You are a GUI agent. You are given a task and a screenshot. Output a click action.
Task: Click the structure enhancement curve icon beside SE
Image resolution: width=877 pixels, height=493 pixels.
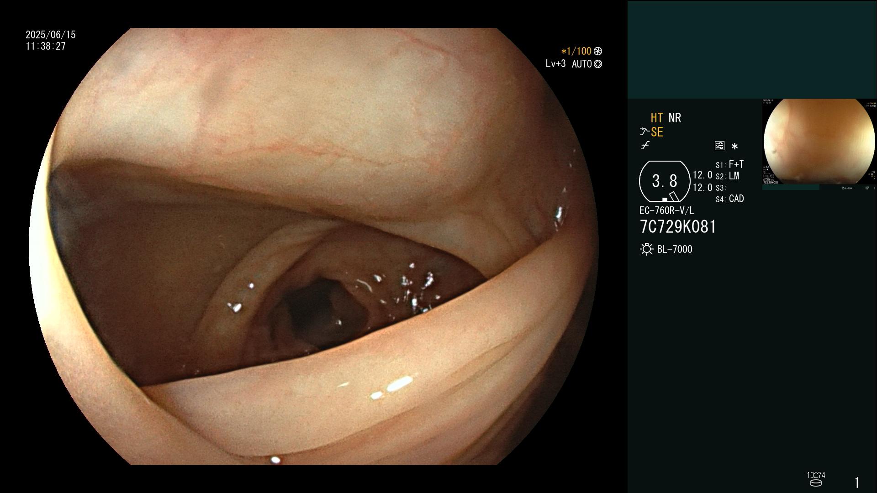coord(645,132)
